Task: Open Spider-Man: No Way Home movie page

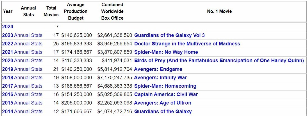Action: 166,52
